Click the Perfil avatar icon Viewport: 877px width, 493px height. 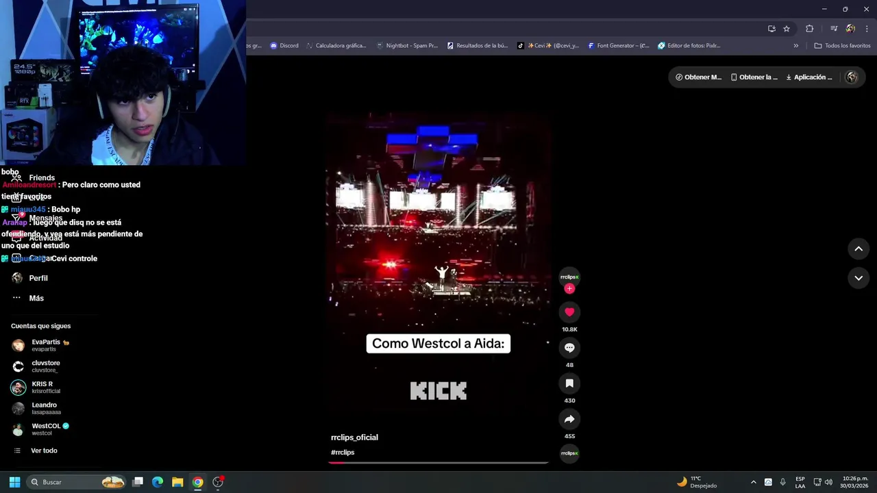coord(17,278)
